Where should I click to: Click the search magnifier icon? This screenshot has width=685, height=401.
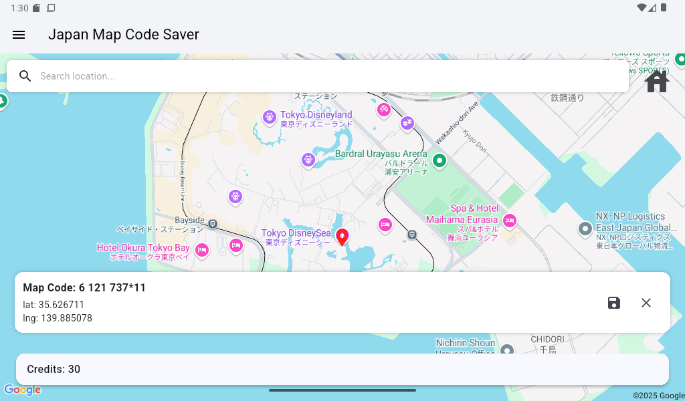(x=25, y=76)
